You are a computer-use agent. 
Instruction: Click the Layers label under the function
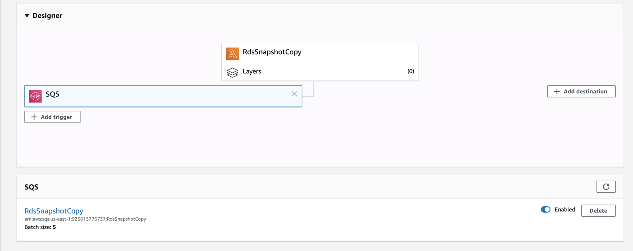(252, 71)
